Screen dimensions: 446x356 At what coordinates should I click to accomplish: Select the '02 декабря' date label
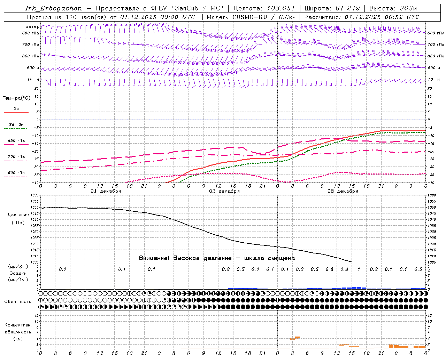(224, 191)
